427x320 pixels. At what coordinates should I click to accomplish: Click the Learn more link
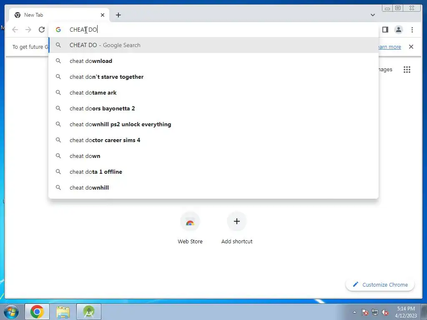tap(389, 47)
